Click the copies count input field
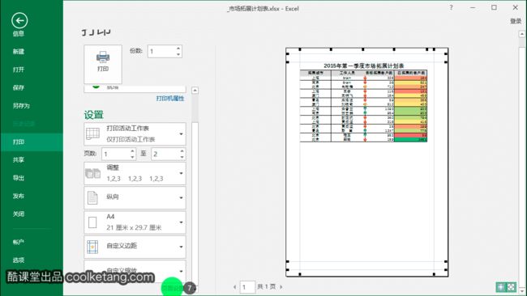This screenshot has width=527, height=296. 161,51
